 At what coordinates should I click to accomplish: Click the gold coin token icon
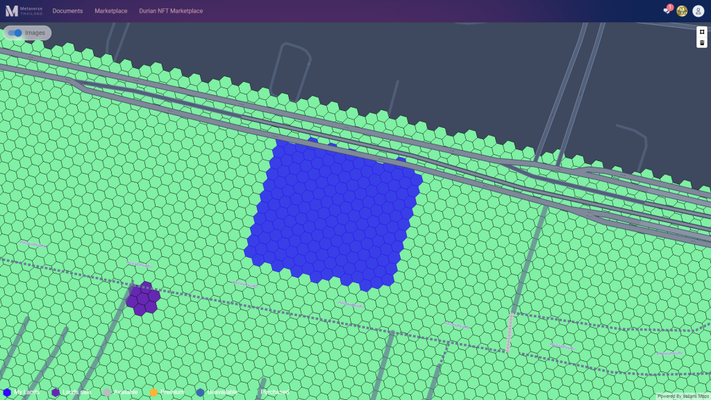[682, 11]
